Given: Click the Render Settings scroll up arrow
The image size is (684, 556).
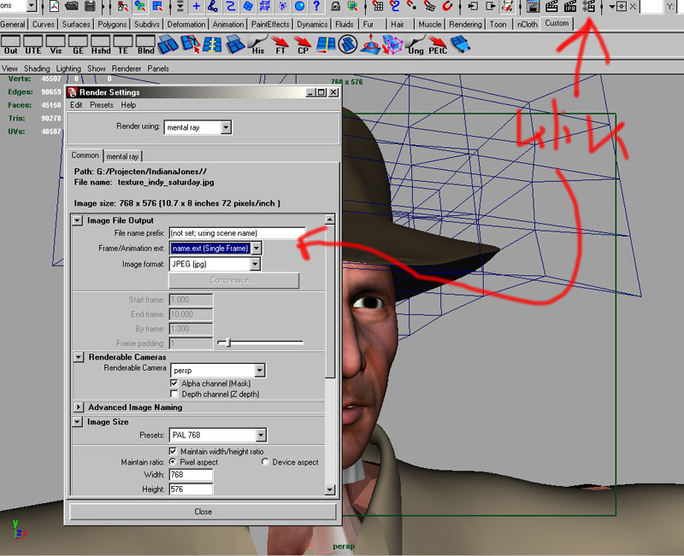Looking at the screenshot, I should (330, 219).
